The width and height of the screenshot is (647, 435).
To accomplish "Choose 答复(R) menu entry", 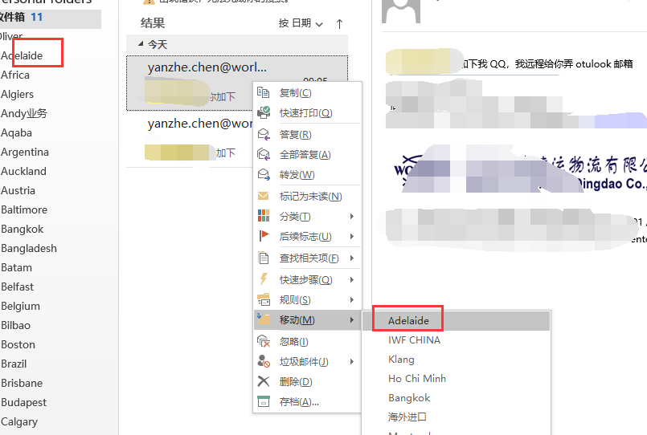I will [307, 134].
